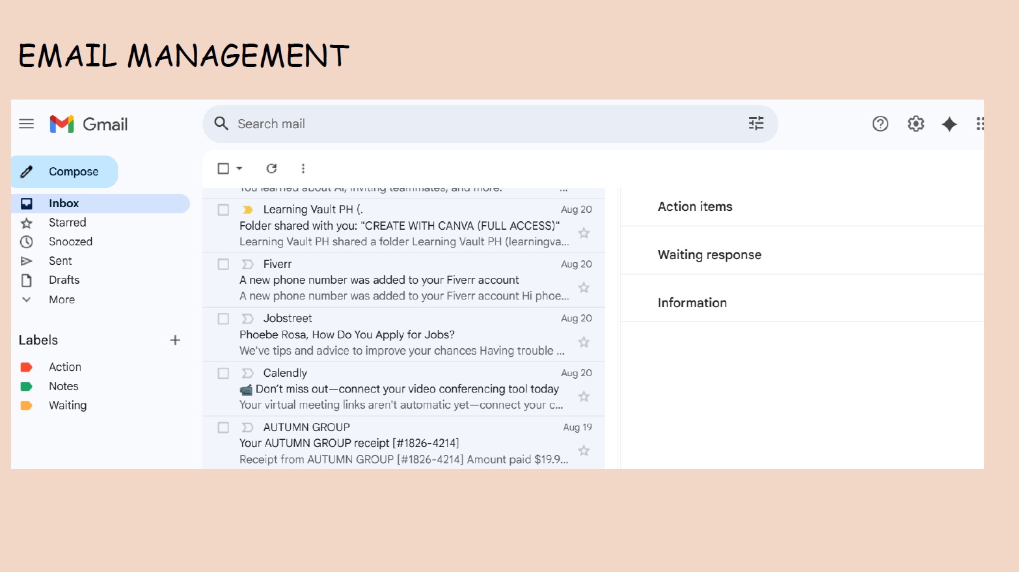Select the Learning Vault PH email checkbox

click(223, 210)
